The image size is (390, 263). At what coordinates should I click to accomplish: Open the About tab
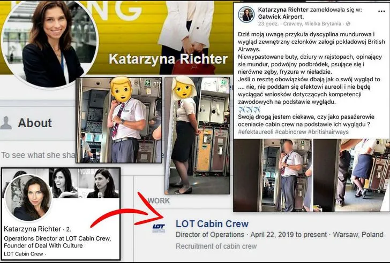click(x=35, y=123)
